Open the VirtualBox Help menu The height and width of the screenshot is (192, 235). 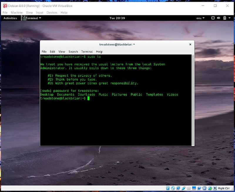64,13
